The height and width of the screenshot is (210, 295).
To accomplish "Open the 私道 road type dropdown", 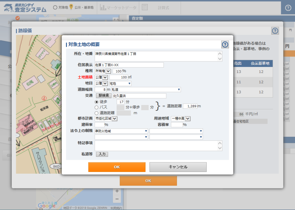I will [146, 89].
